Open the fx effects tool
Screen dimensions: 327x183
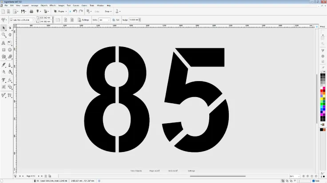click(x=10, y=80)
